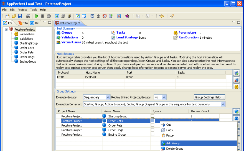Click delete host icon beside Host Settings table
The width and height of the screenshot is (244, 151).
(x=236, y=80)
